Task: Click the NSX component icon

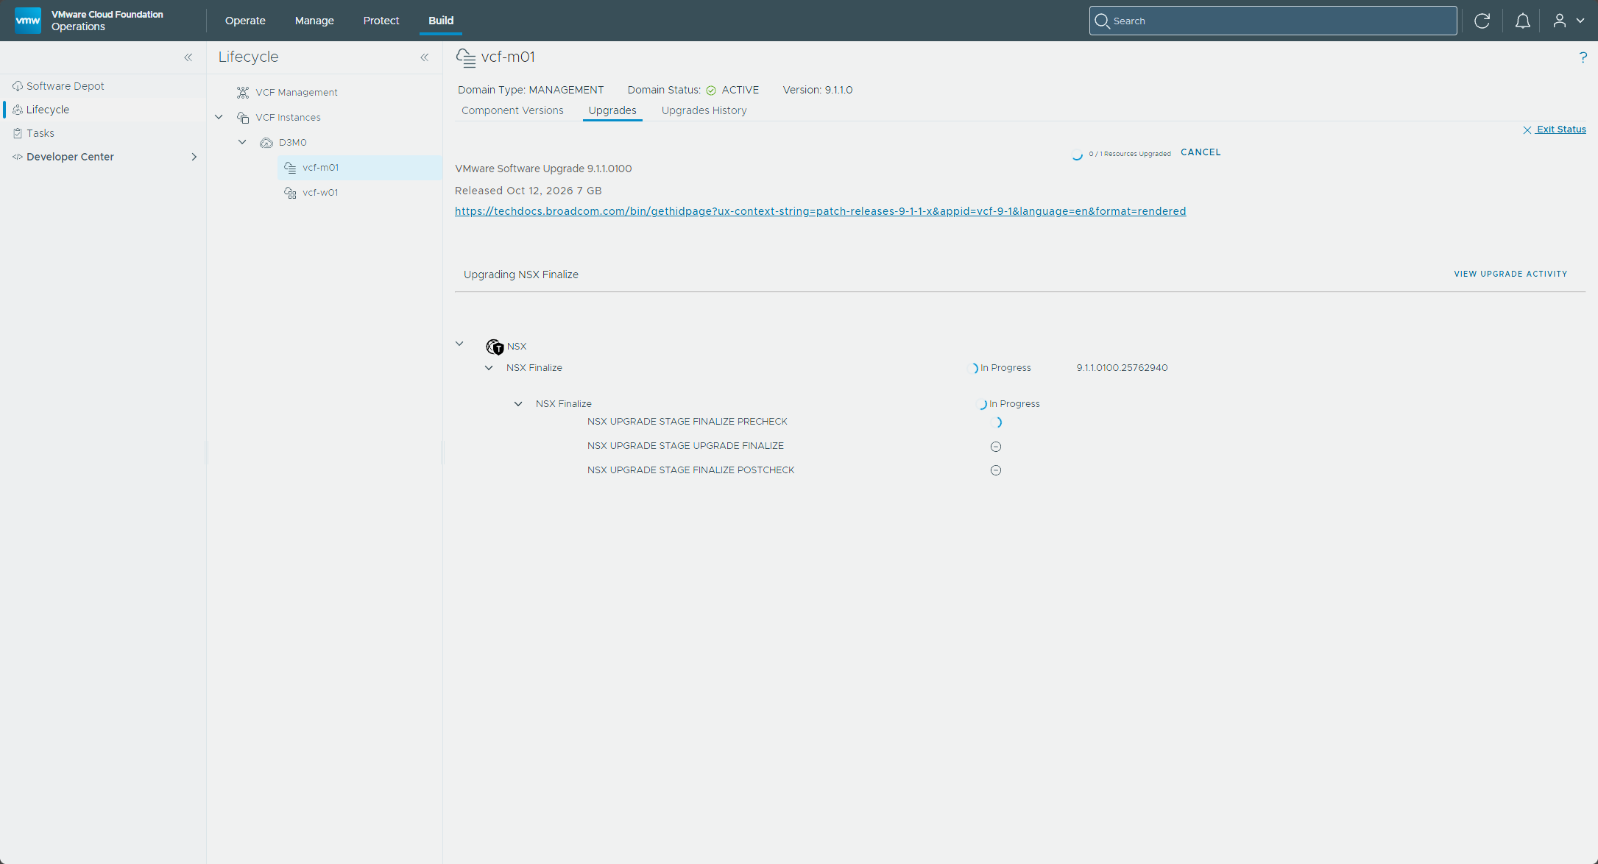Action: (x=495, y=347)
